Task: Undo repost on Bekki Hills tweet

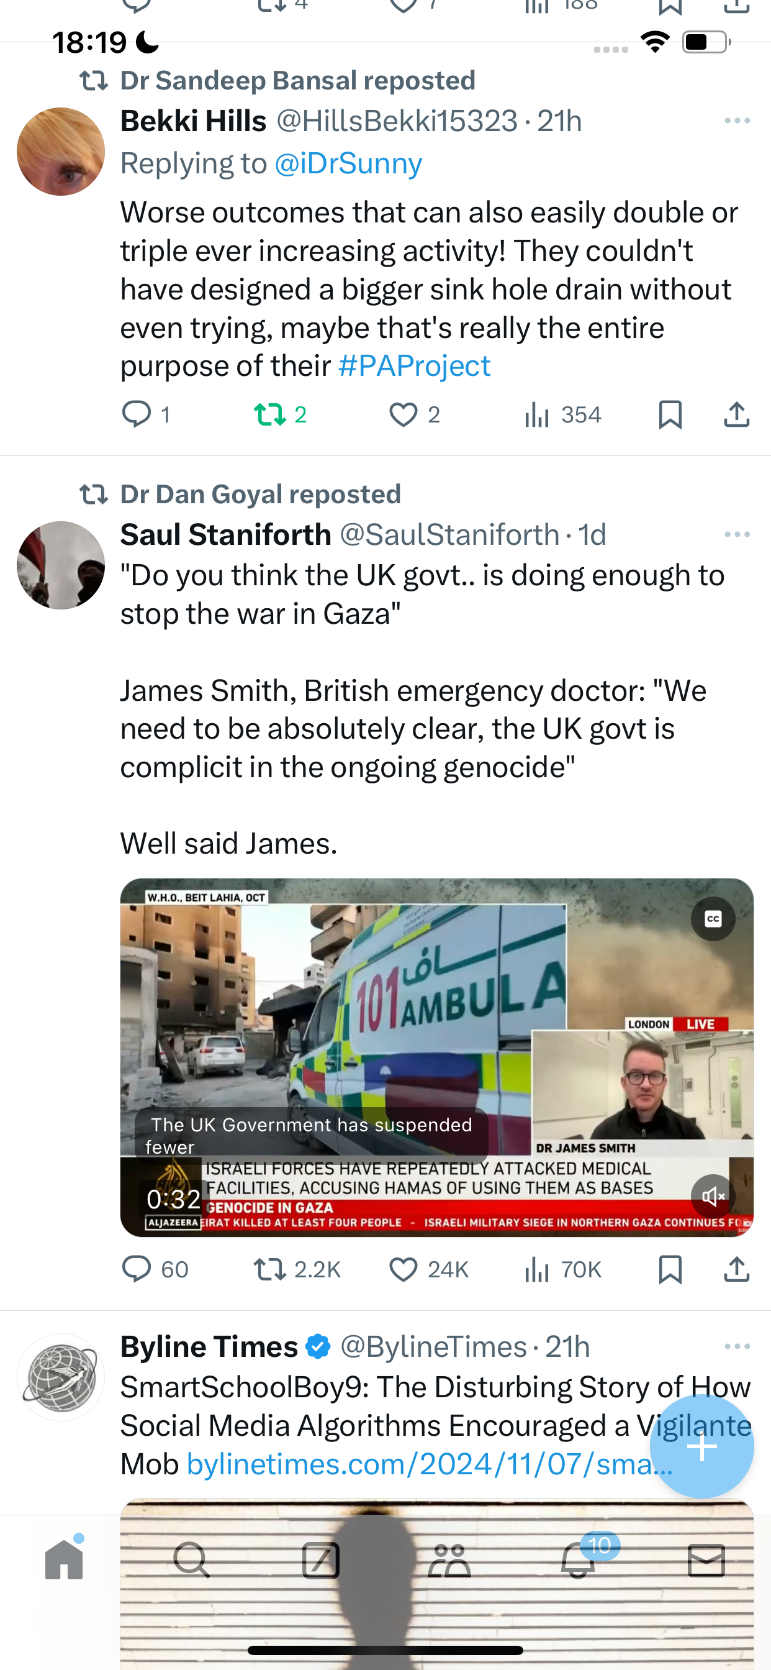Action: [279, 414]
